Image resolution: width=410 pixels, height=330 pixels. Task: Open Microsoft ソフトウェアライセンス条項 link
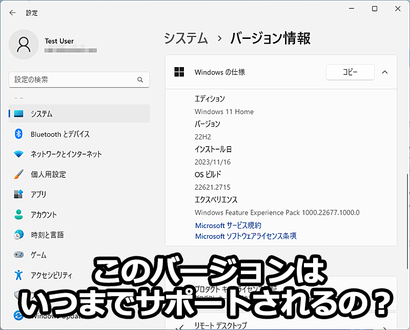point(245,236)
